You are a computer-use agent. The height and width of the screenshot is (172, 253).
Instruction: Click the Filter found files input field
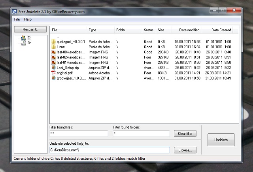79,134
